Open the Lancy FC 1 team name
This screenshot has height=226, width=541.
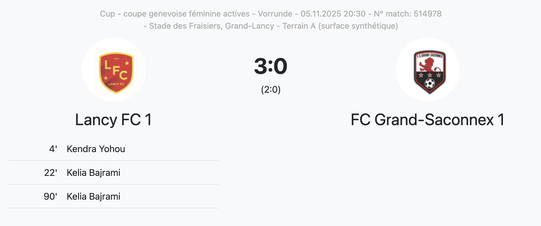tap(113, 120)
